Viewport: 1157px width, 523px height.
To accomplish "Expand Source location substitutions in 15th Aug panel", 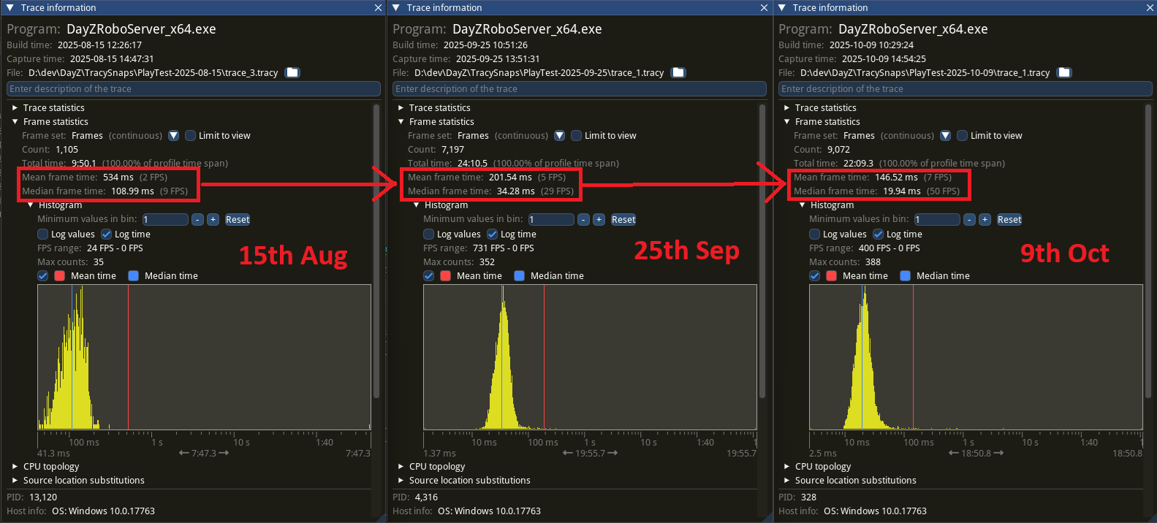I will pos(15,481).
